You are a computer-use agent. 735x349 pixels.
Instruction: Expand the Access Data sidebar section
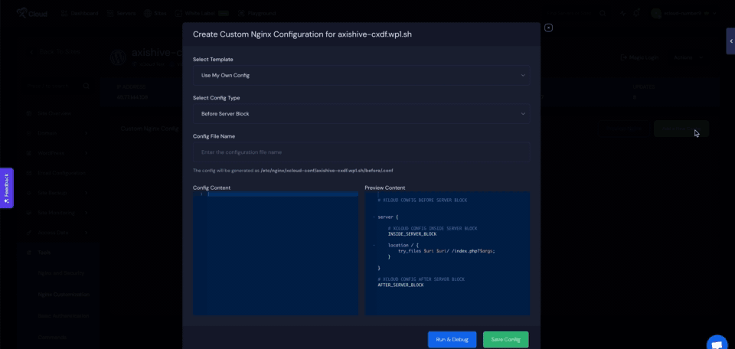pos(57,233)
